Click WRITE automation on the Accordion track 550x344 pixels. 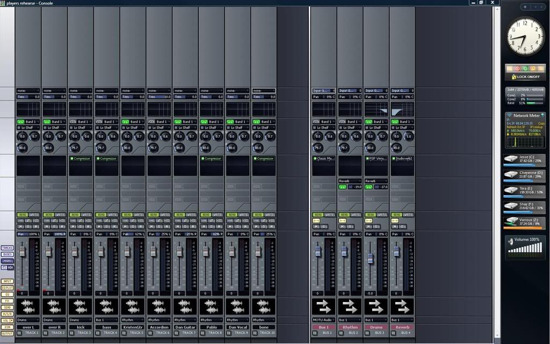coord(165,214)
